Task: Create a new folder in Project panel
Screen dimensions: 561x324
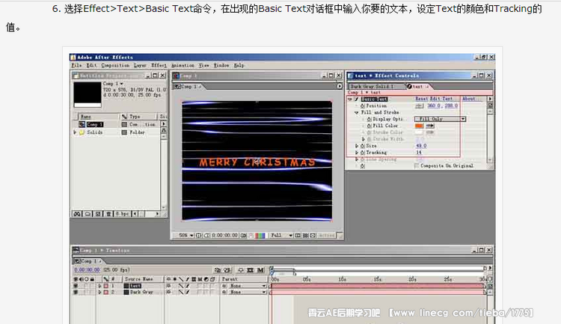Action: click(88, 214)
